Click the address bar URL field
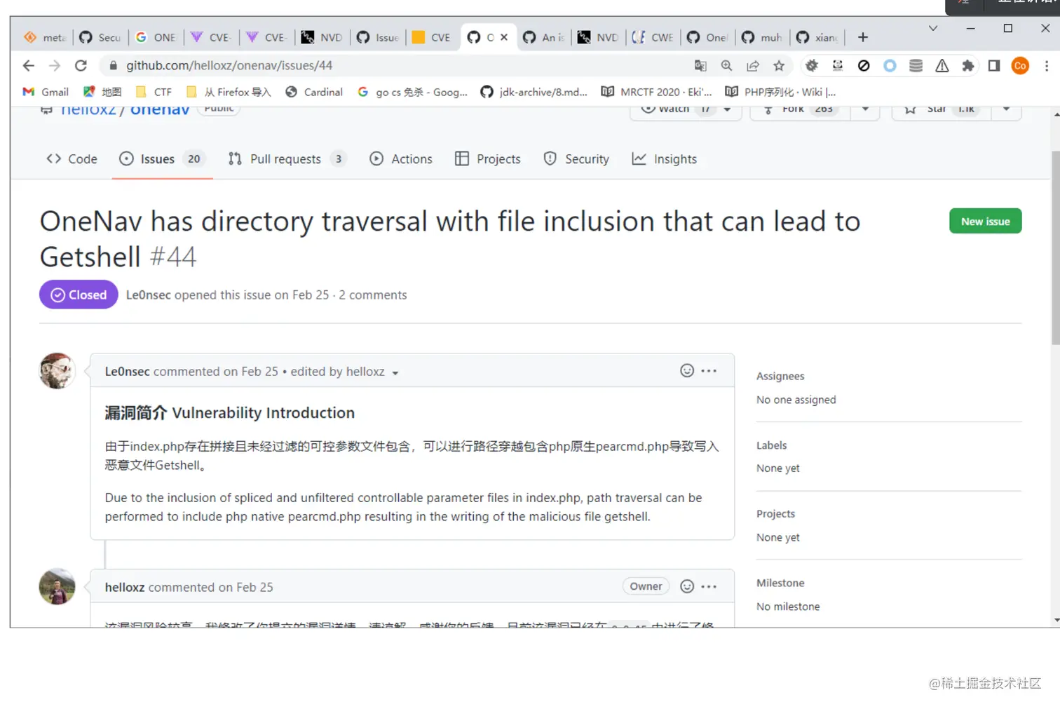 click(393, 65)
